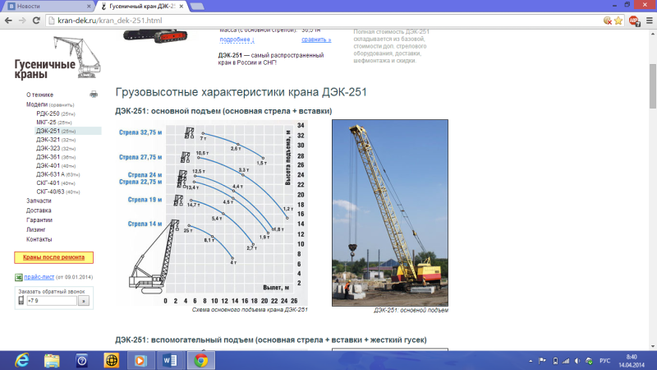Open the help question-mark taskbar app
657x370 pixels.
pyautogui.click(x=81, y=360)
